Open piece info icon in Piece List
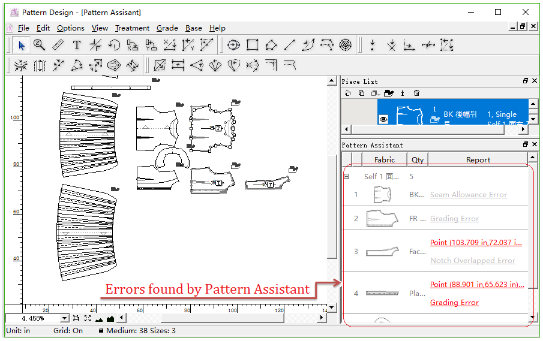Viewport: 543px width, 341px height. (403, 93)
